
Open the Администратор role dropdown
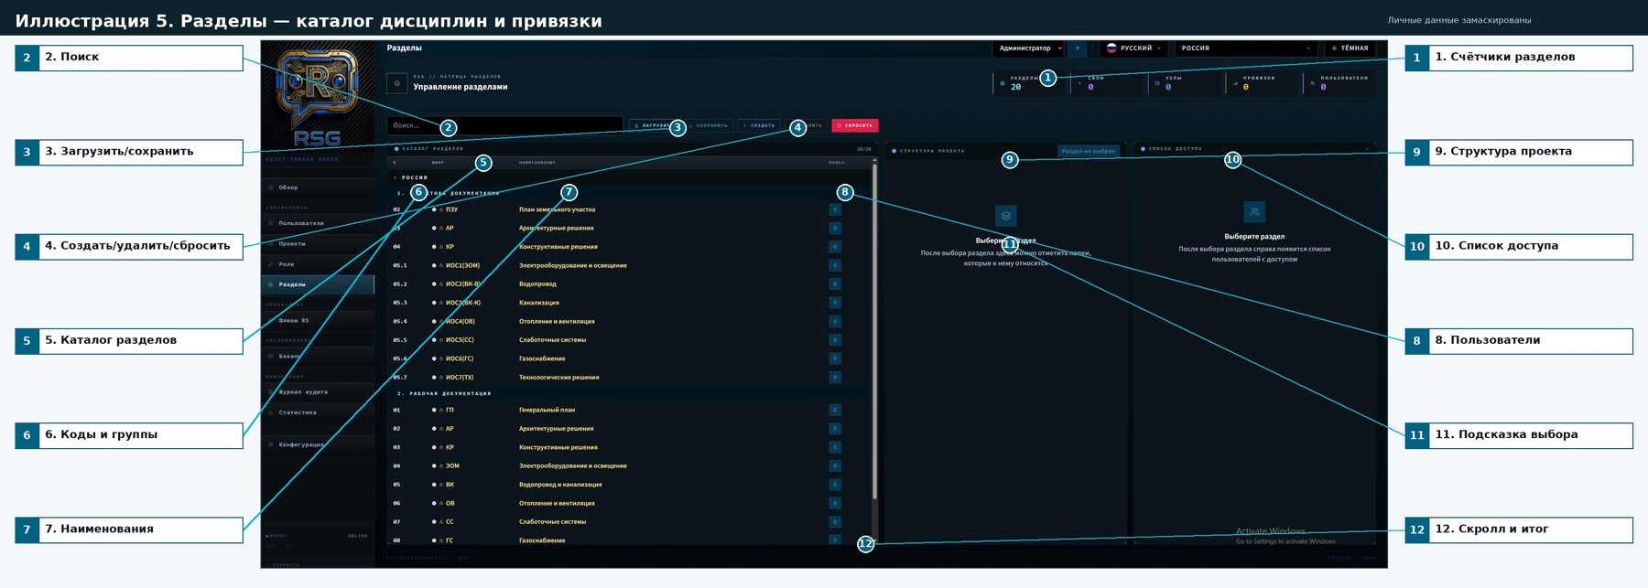pos(1030,48)
